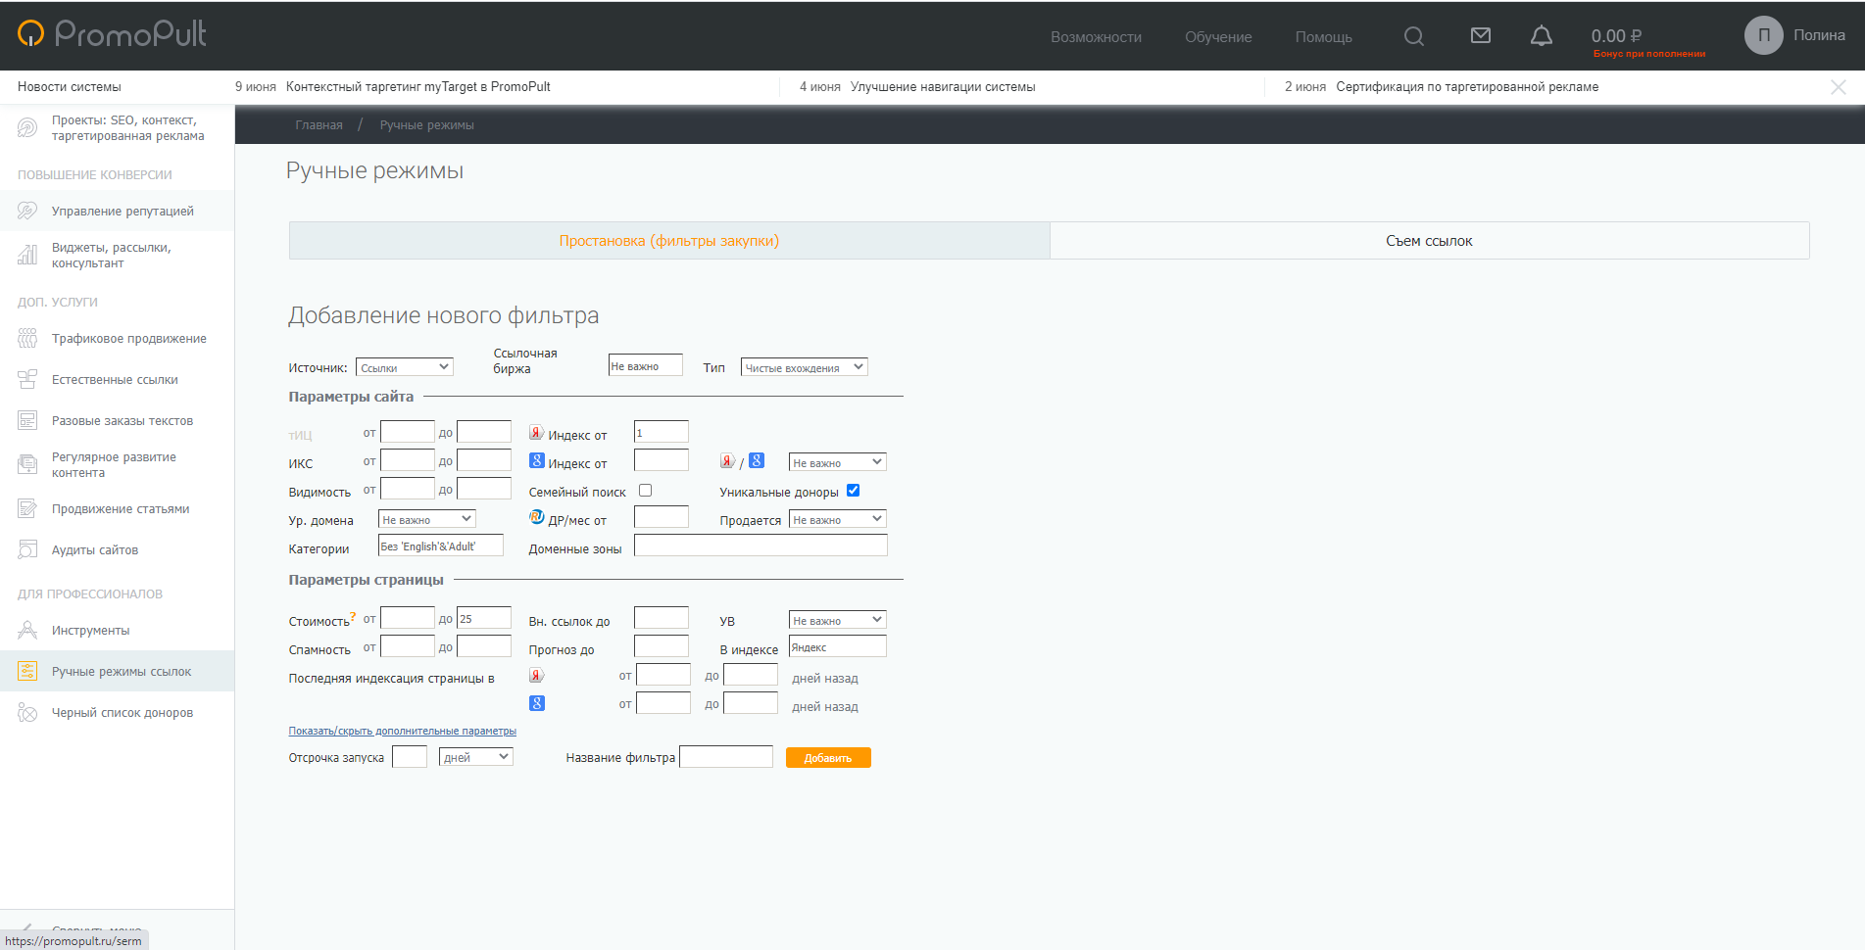
Task: Open Черный список доноров in sidebar
Action: [123, 713]
